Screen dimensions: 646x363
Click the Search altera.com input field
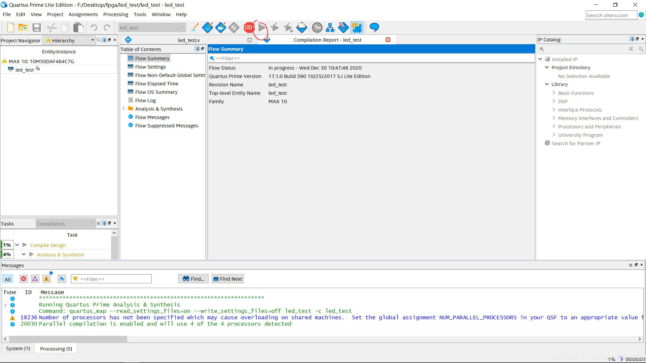[x=611, y=15]
